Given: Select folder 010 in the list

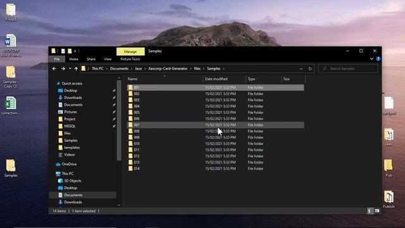Looking at the screenshot, I should 215,144.
